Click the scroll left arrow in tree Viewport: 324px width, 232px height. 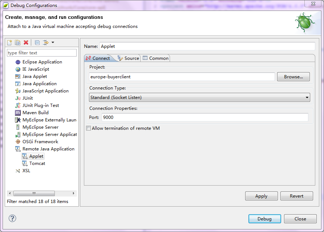[10, 193]
